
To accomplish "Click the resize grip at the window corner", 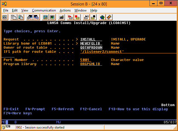I will [175, 128].
